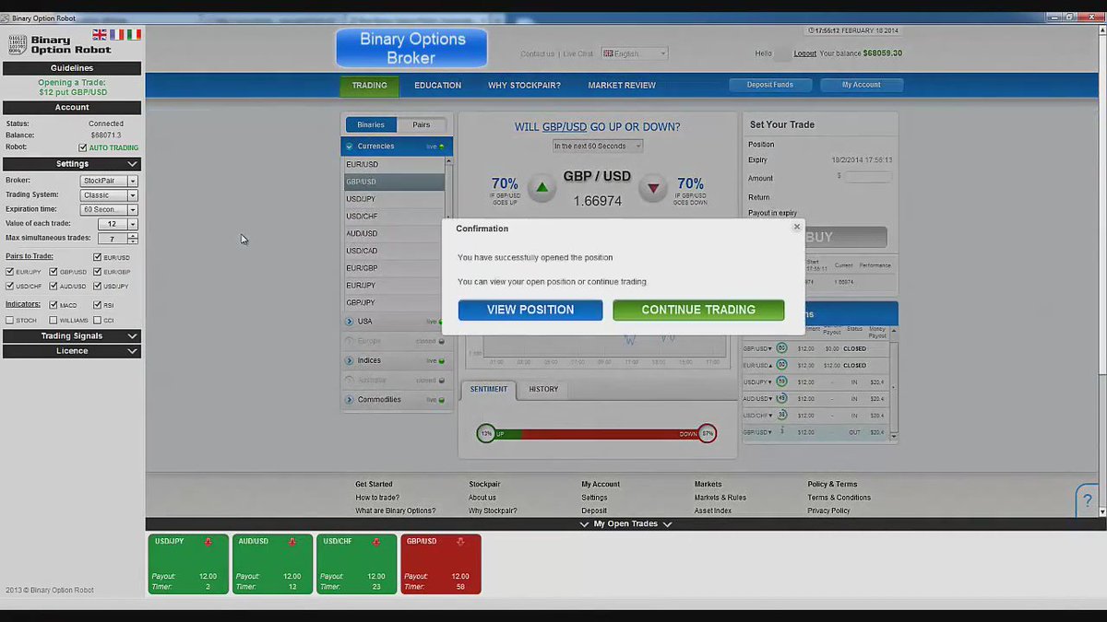Uncheck the USD/CHF pair checkbox
Image resolution: width=1107 pixels, height=622 pixels.
pyautogui.click(x=9, y=287)
